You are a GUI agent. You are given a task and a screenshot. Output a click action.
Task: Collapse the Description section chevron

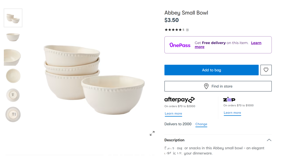(269, 140)
